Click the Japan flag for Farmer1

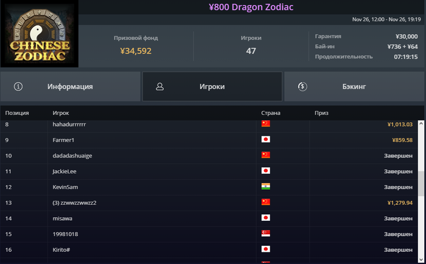[266, 139]
